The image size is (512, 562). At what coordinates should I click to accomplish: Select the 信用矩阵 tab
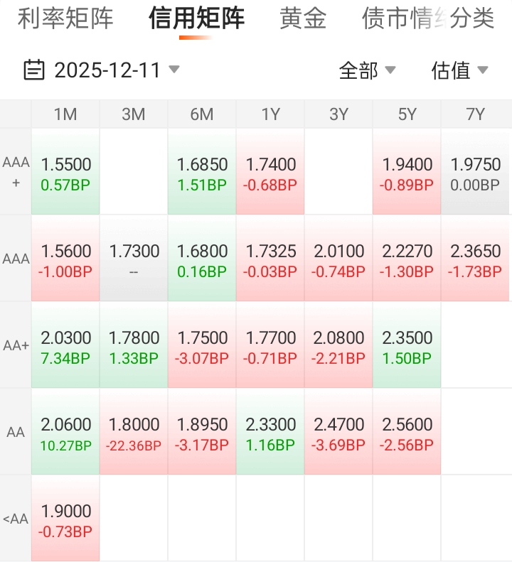196,18
